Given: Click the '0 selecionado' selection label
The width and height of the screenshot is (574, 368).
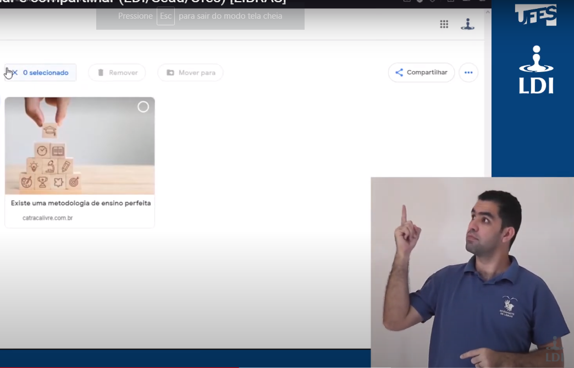Looking at the screenshot, I should [46, 73].
